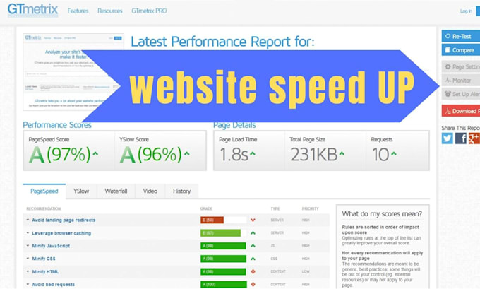Click the 231KB total page size

tap(314, 155)
